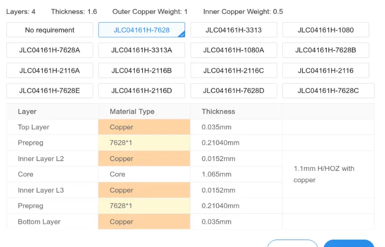Select JLC04161H-7628A stackup button

[x=49, y=50]
